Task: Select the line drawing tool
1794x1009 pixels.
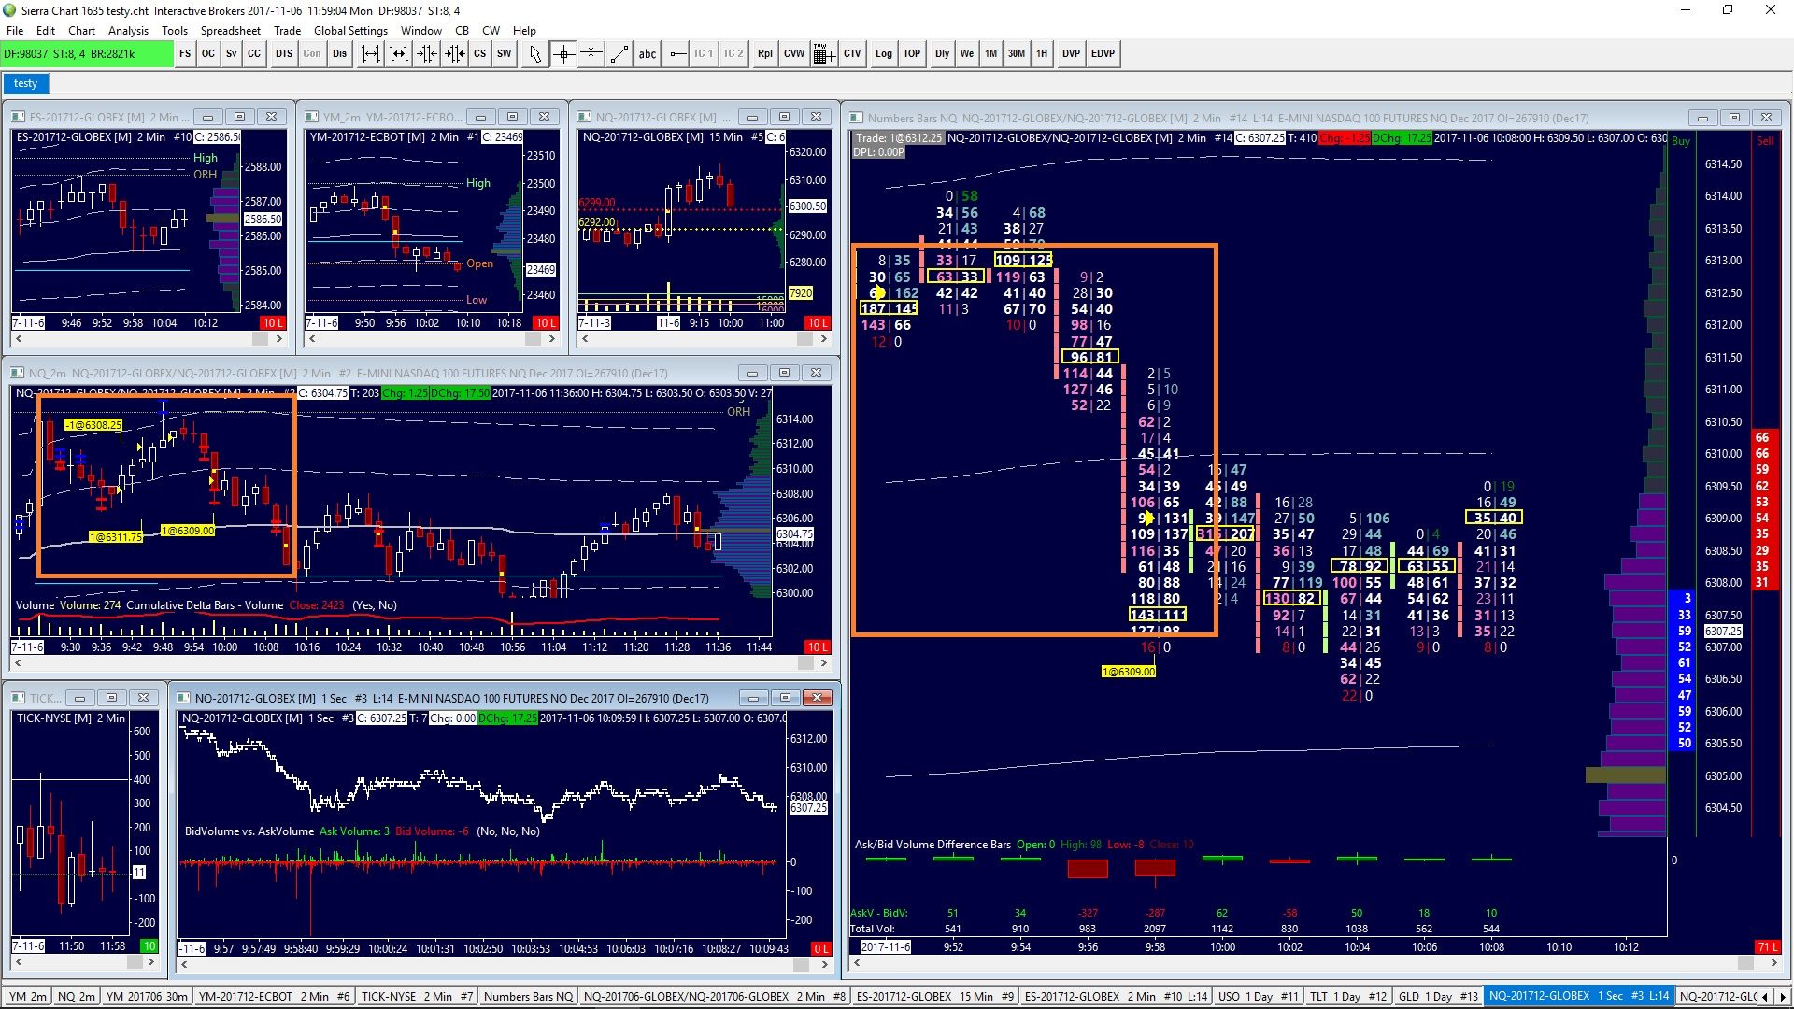Action: [619, 54]
